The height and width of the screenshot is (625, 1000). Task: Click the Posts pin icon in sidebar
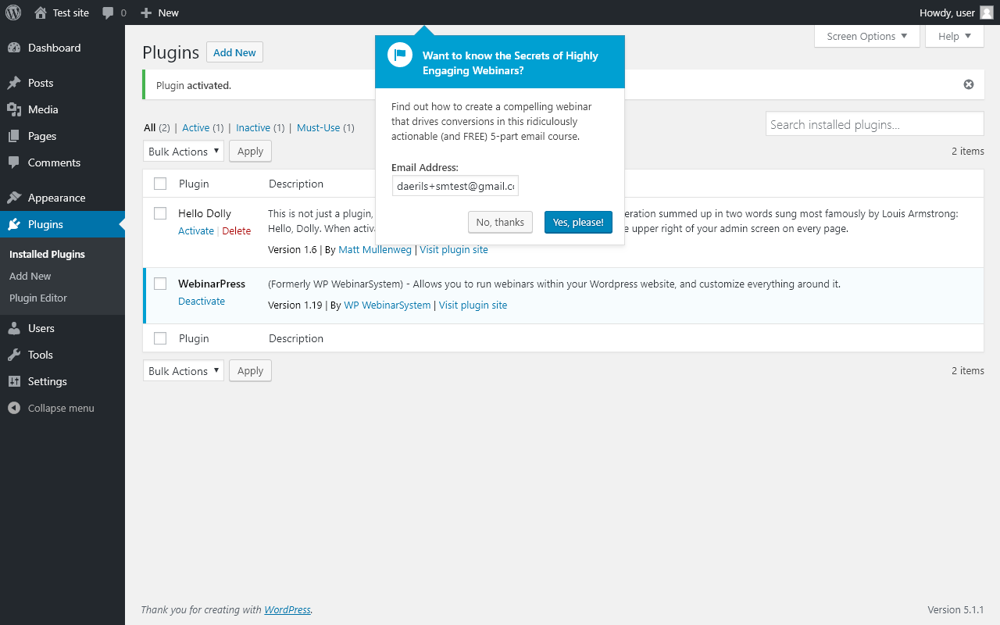[x=14, y=83]
